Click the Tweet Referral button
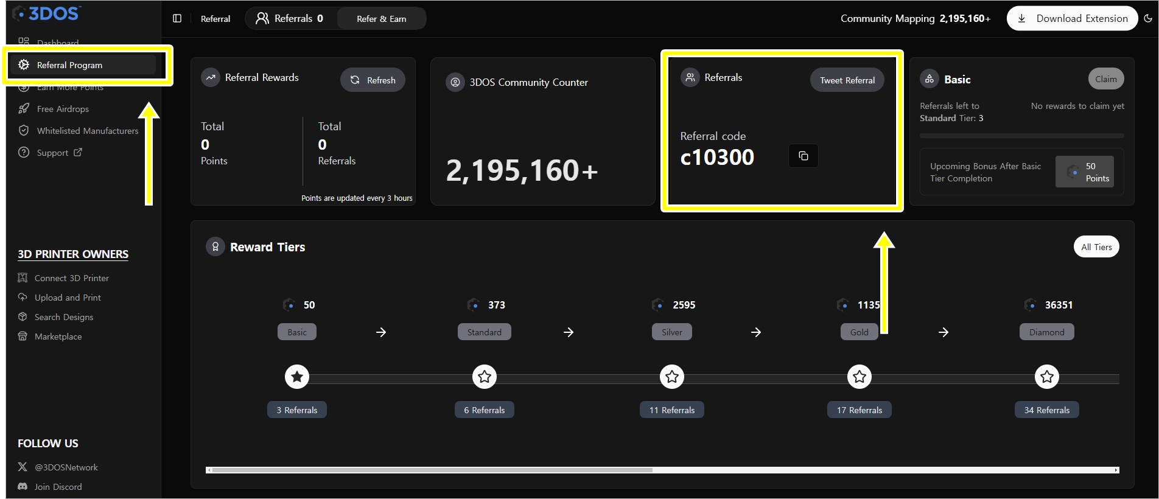 coord(847,80)
